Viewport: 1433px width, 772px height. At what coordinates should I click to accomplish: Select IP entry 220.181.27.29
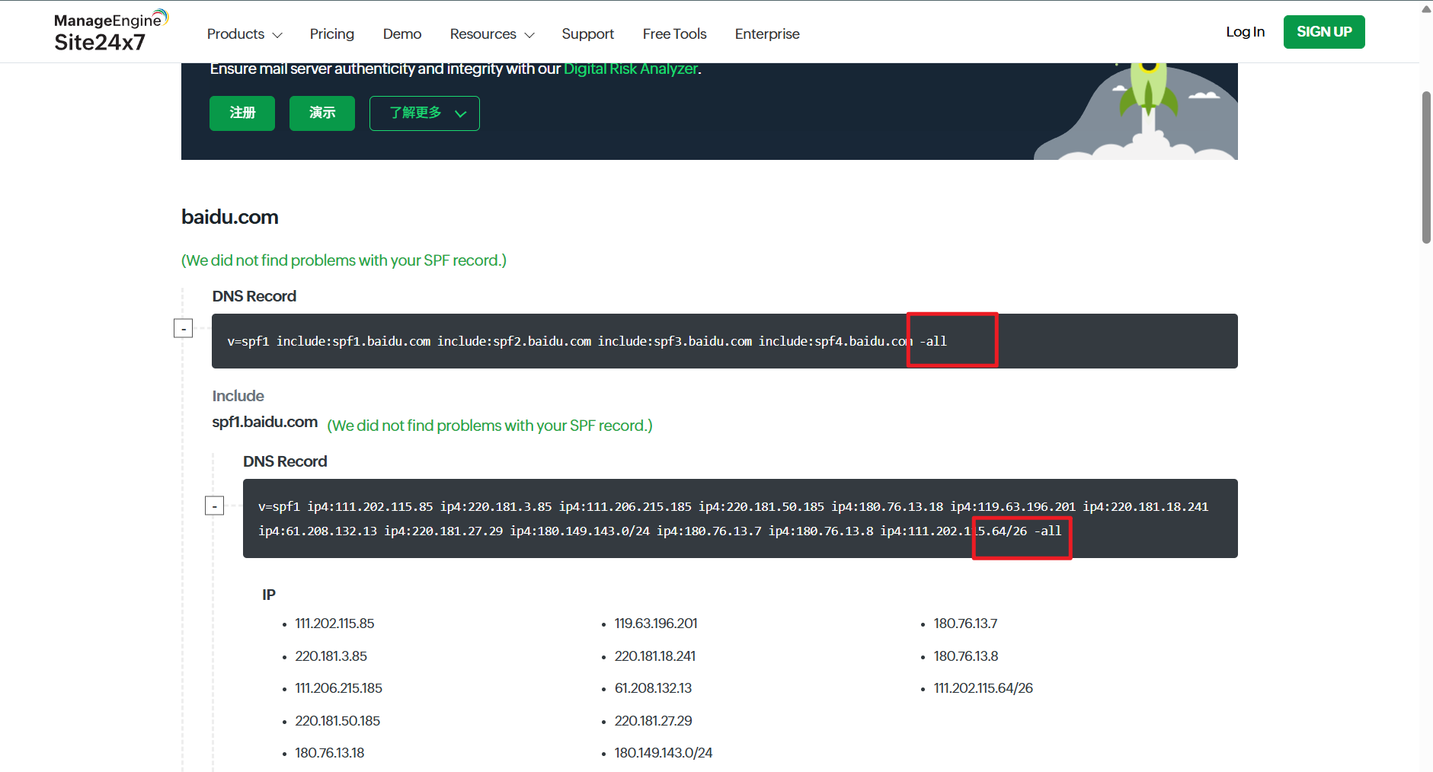654,721
